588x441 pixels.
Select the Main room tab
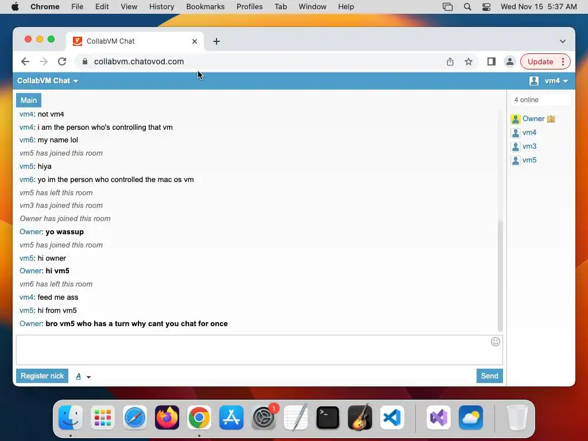(x=29, y=100)
